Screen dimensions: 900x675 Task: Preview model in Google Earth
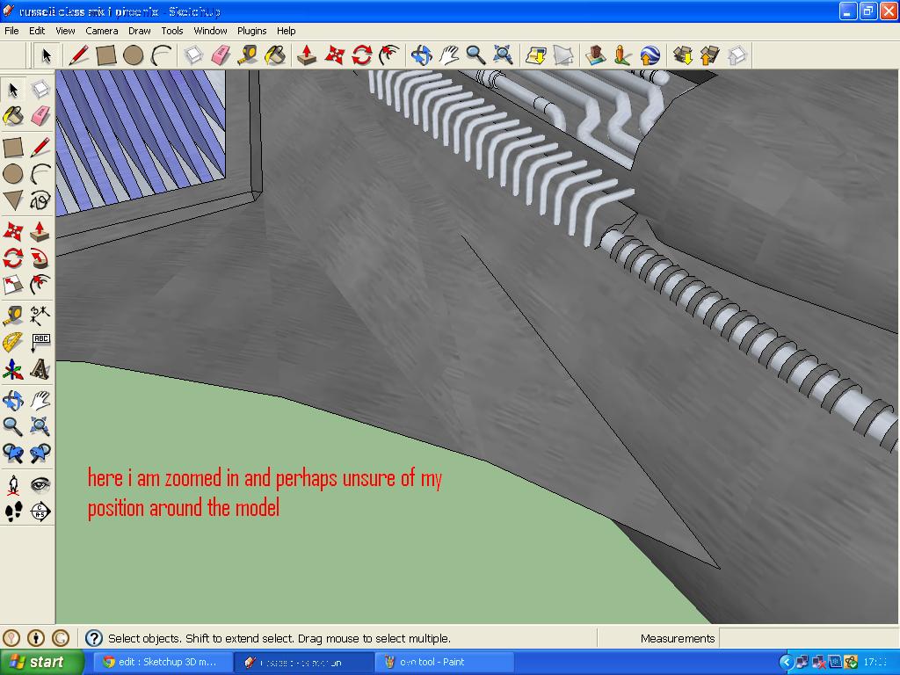tap(650, 55)
